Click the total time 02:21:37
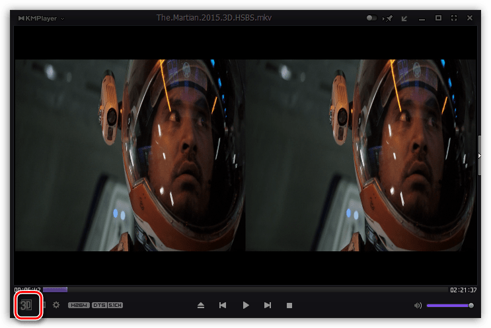The image size is (491, 328). [x=463, y=290]
